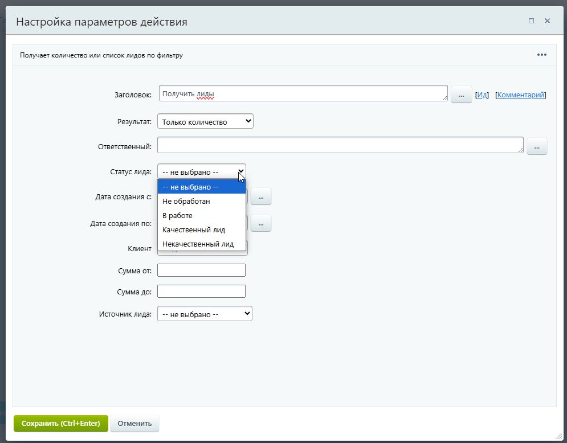Click the three-dots menu icon in action header
Viewport: 567px width, 443px height.
pyautogui.click(x=541, y=55)
